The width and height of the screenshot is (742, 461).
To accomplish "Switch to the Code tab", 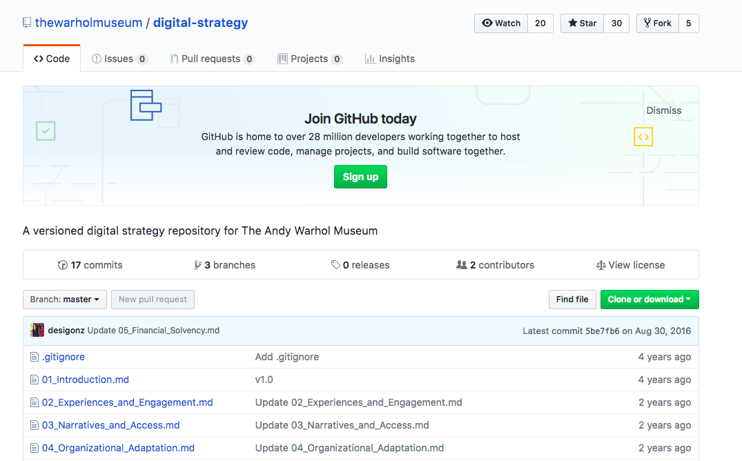I will coord(52,59).
